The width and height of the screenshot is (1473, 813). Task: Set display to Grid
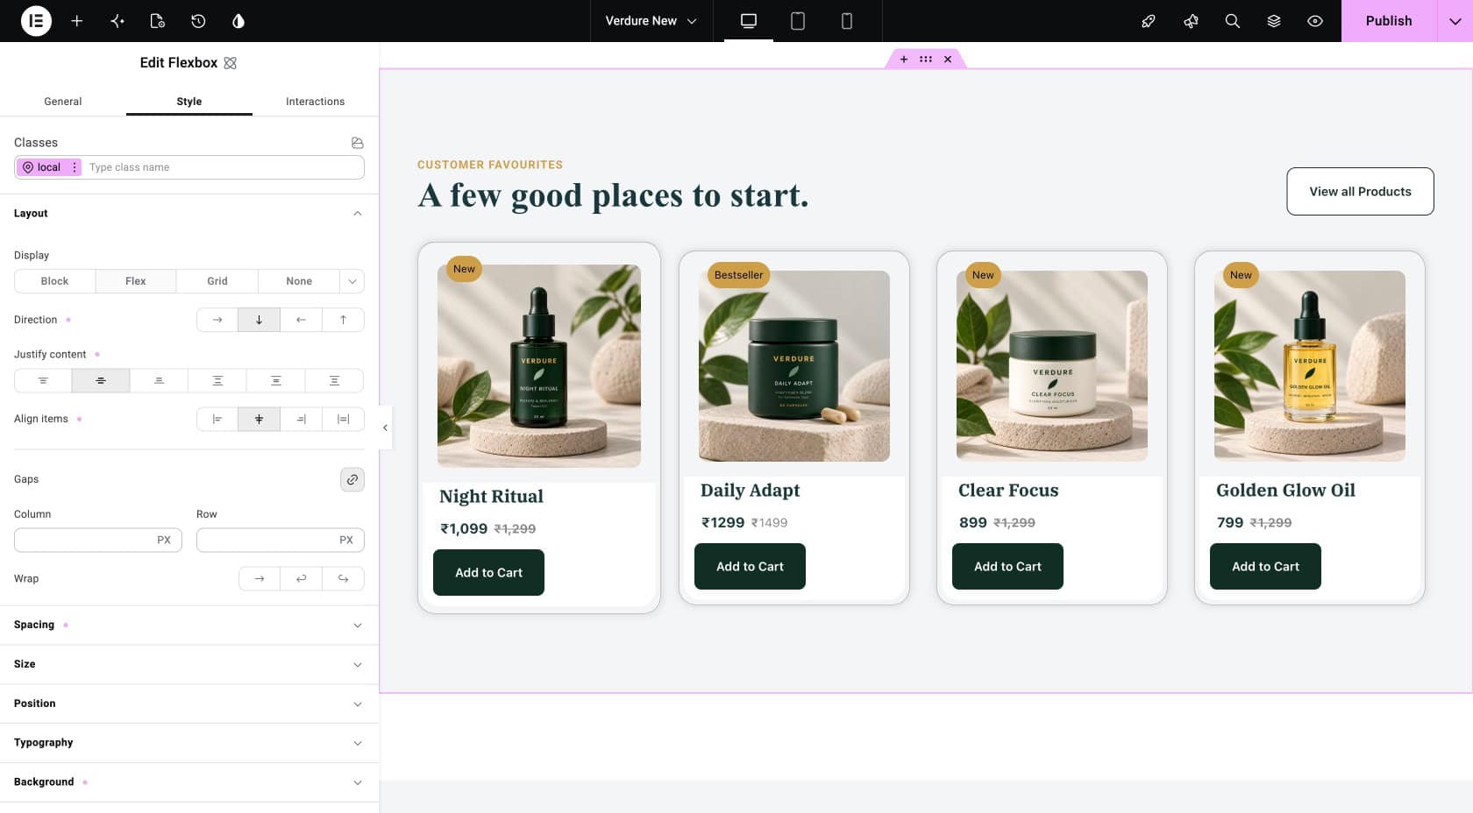click(x=217, y=281)
